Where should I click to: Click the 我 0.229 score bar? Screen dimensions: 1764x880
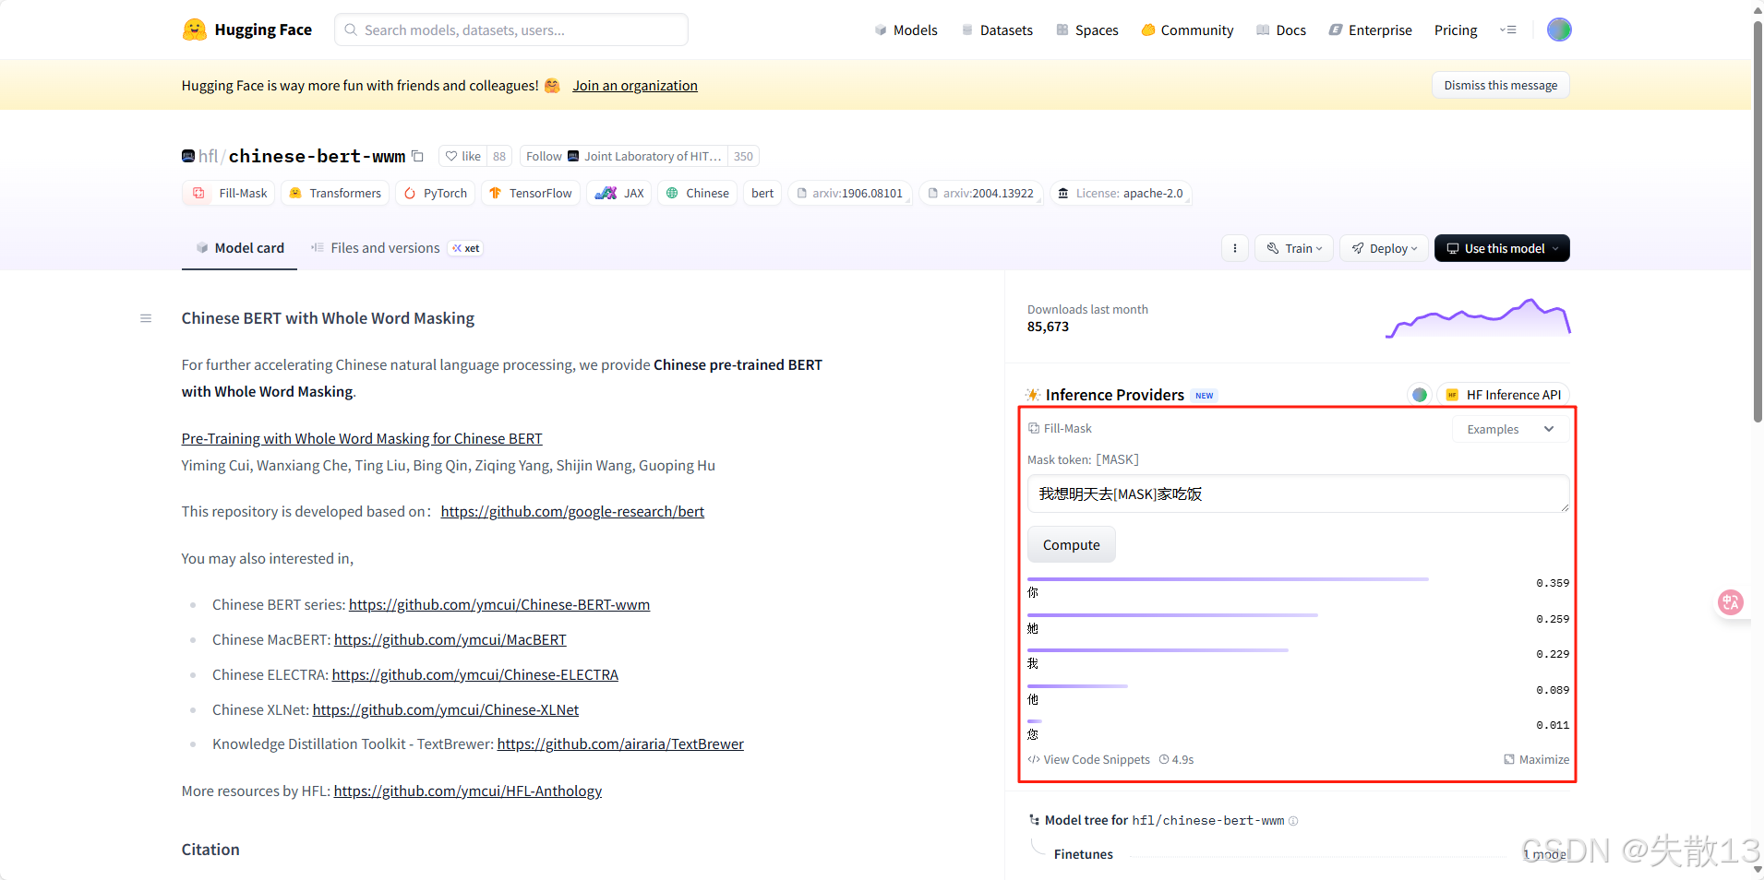click(1158, 650)
